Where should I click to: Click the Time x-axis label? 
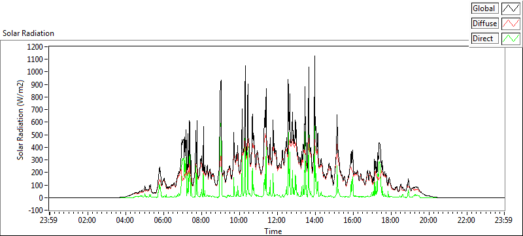(x=273, y=231)
